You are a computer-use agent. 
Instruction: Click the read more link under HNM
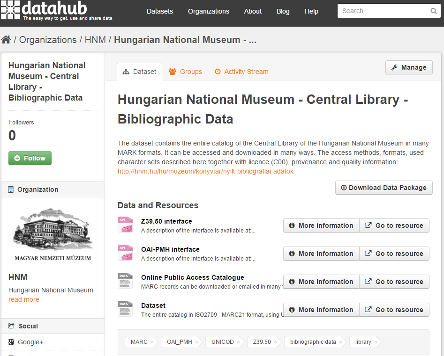[x=24, y=299]
